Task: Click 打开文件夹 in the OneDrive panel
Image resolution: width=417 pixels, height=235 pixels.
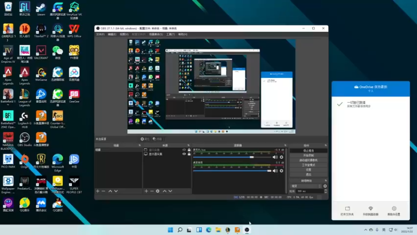Action: click(x=347, y=211)
